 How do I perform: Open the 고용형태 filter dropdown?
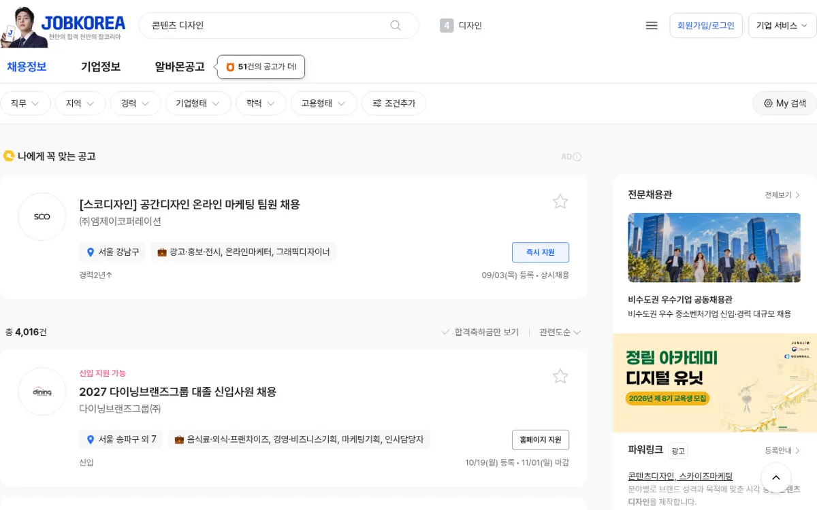click(323, 103)
